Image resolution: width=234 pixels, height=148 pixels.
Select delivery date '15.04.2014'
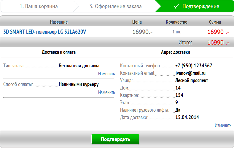(x=187, y=117)
